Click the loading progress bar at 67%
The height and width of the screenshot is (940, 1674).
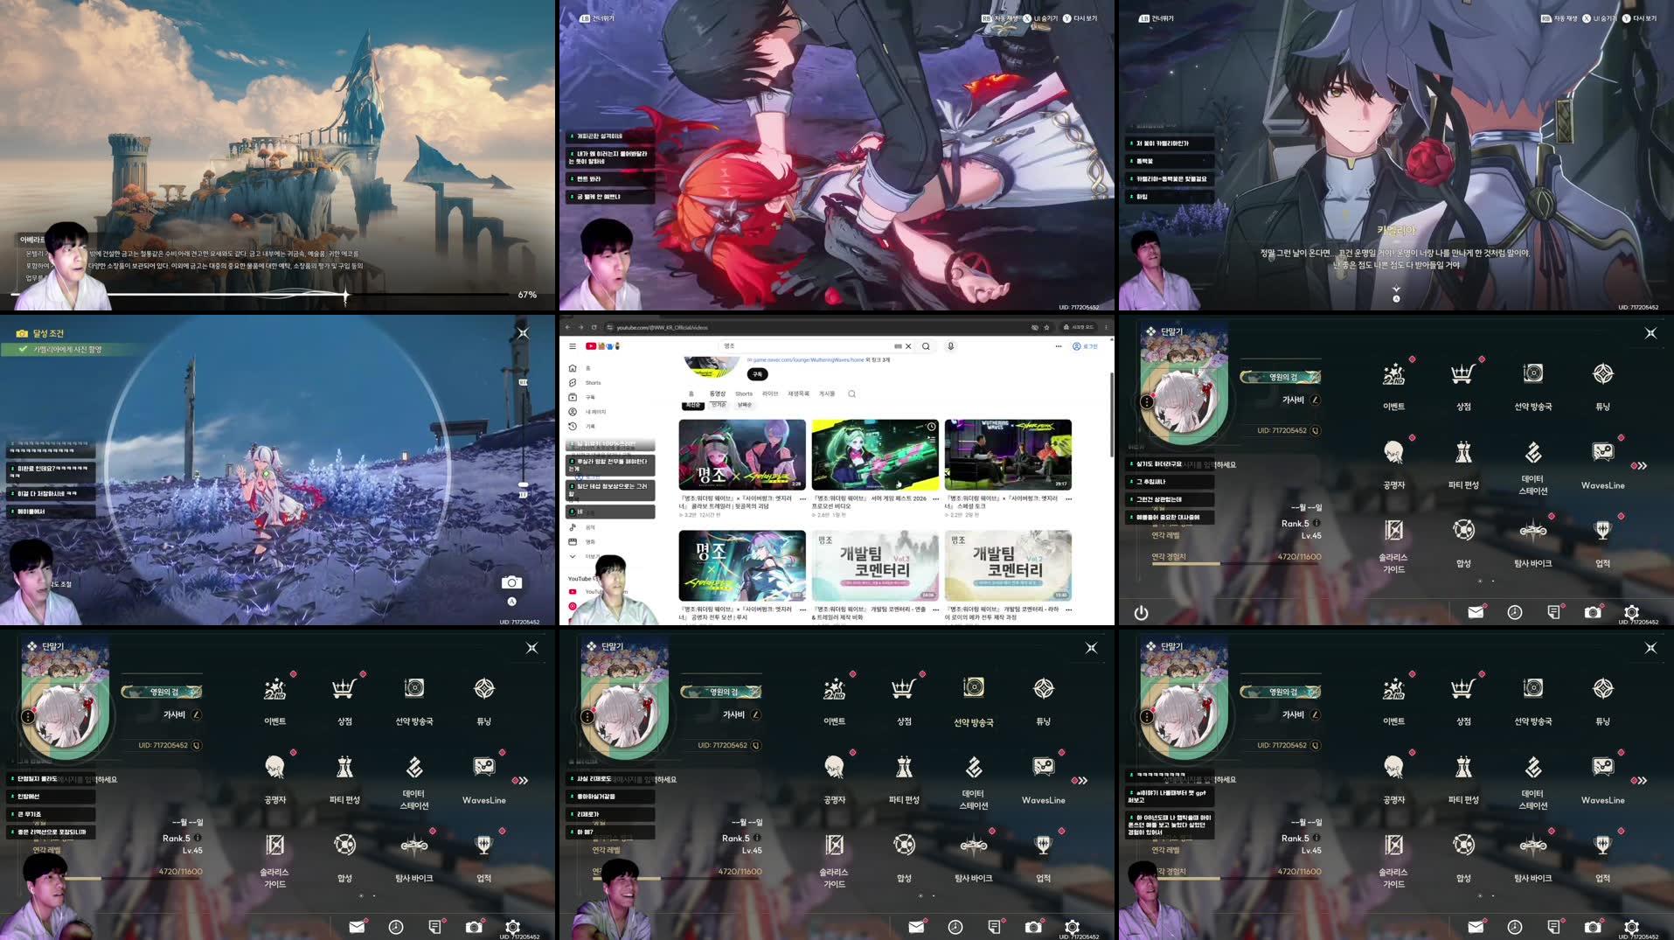[x=260, y=295]
